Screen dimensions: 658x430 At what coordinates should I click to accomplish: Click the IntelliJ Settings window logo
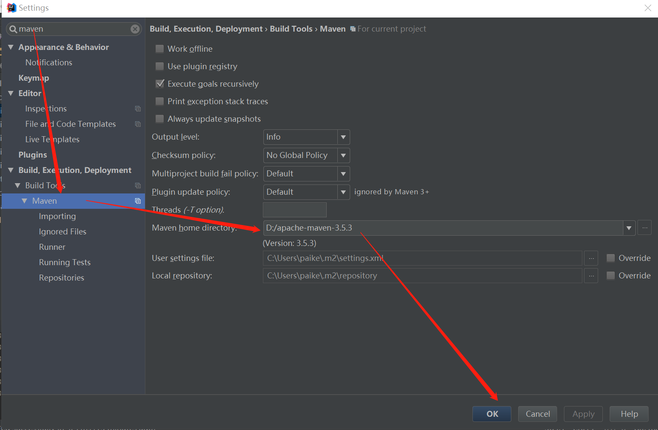click(x=12, y=8)
